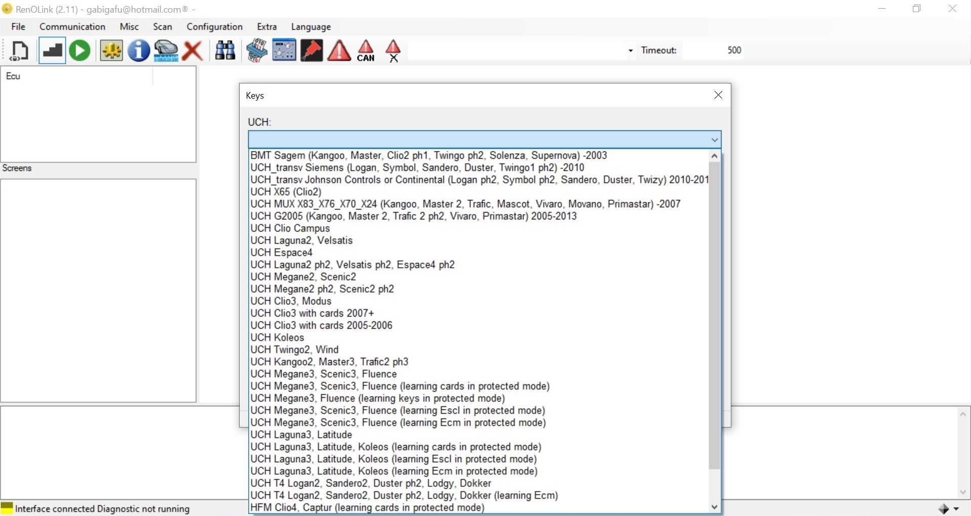
Task: Select Megane3, Scenic3, Fluence learning Ecm option
Action: coord(479,422)
